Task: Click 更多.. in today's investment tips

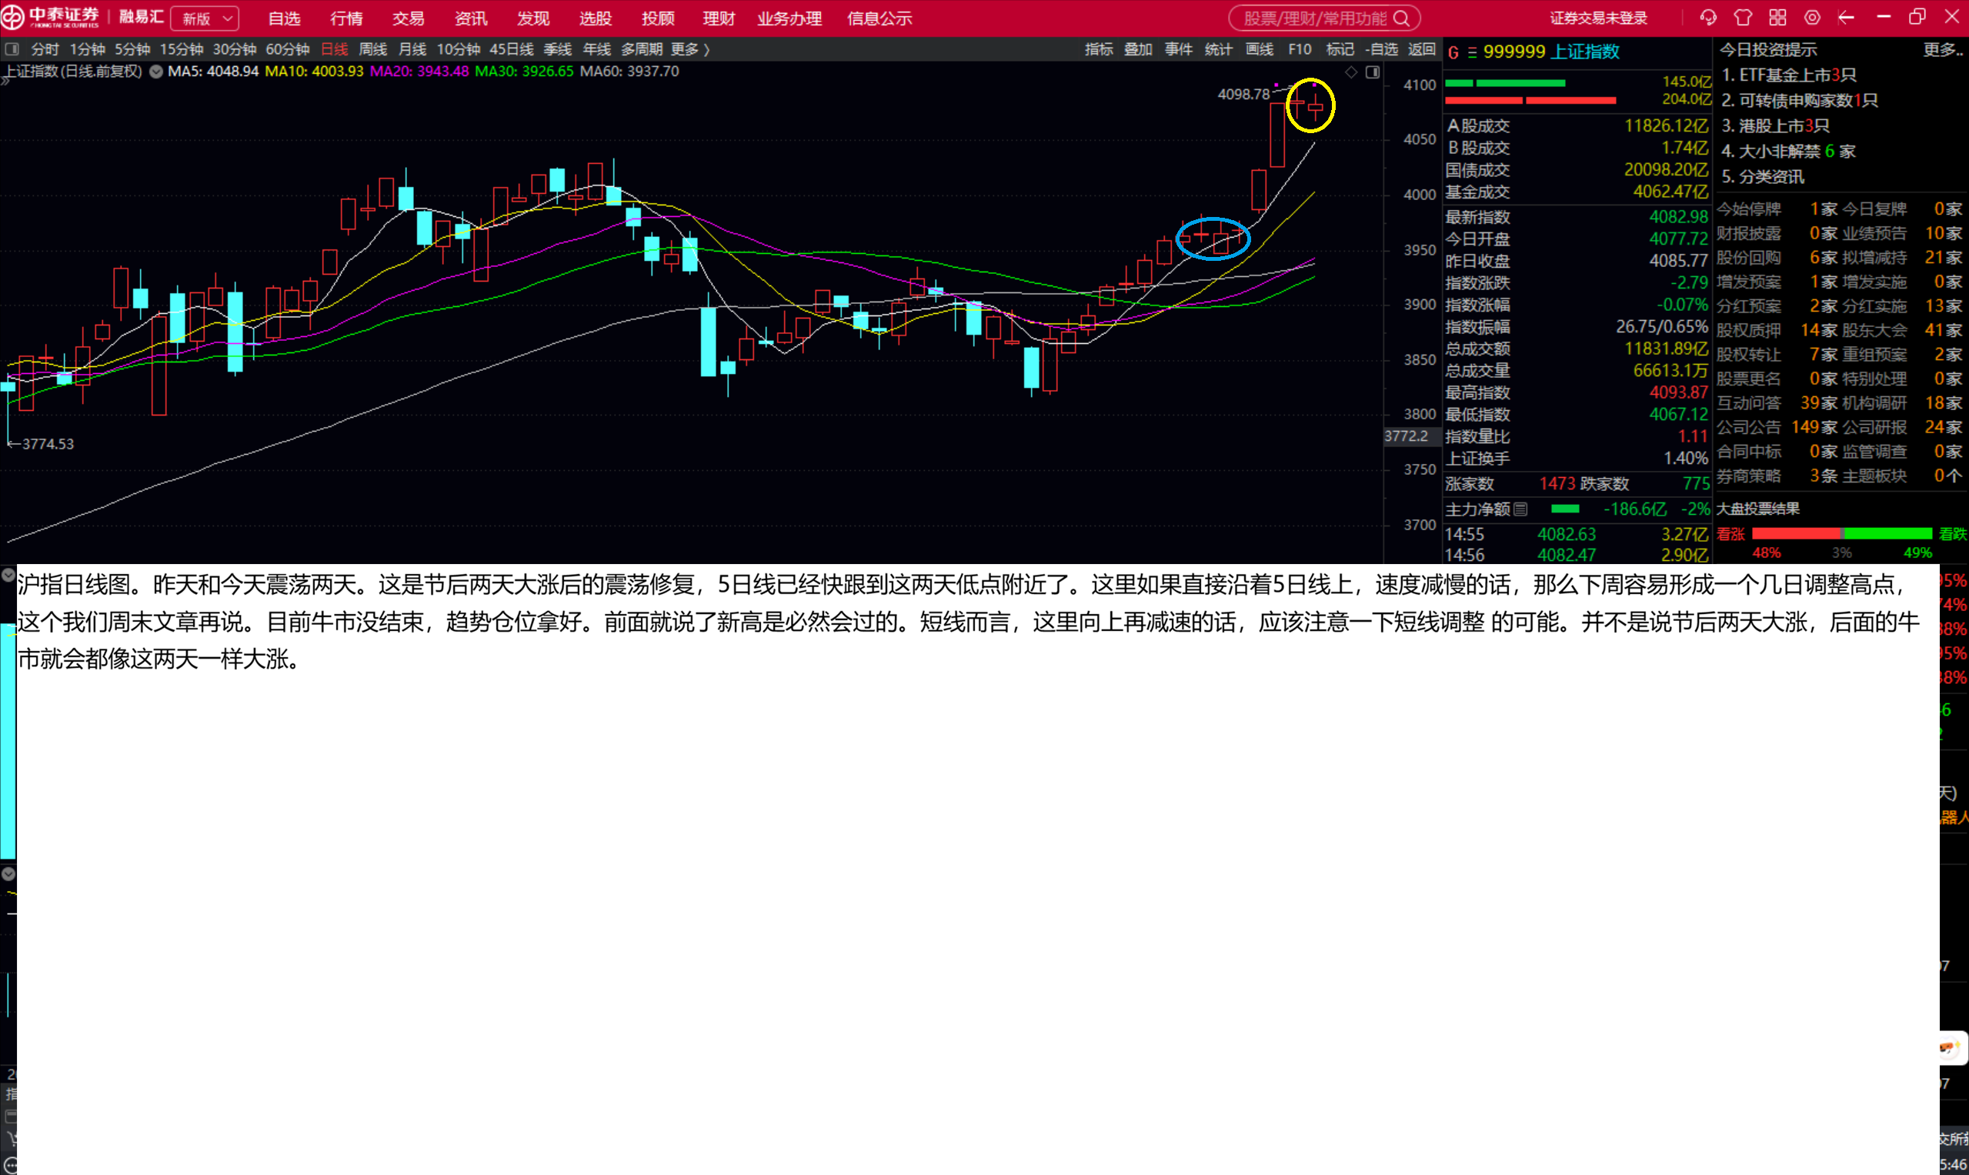Action: pos(1943,50)
